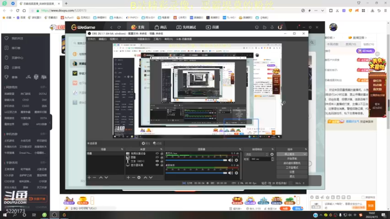Start OBS virtual camera
Image resolution: width=390 pixels, height=219 pixels.
click(292, 163)
